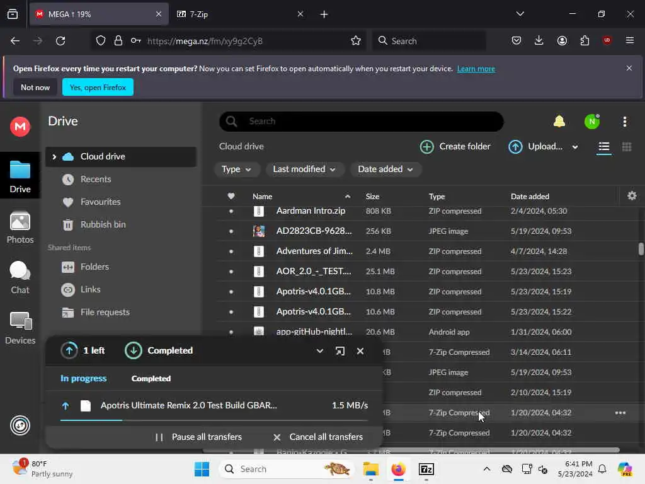Click the file list vertical scrollbar
This screenshot has width=645, height=484.
[641, 249]
